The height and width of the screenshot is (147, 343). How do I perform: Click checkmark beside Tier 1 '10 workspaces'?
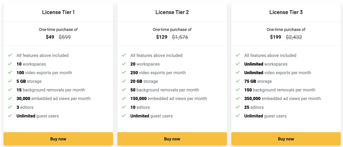point(10,64)
